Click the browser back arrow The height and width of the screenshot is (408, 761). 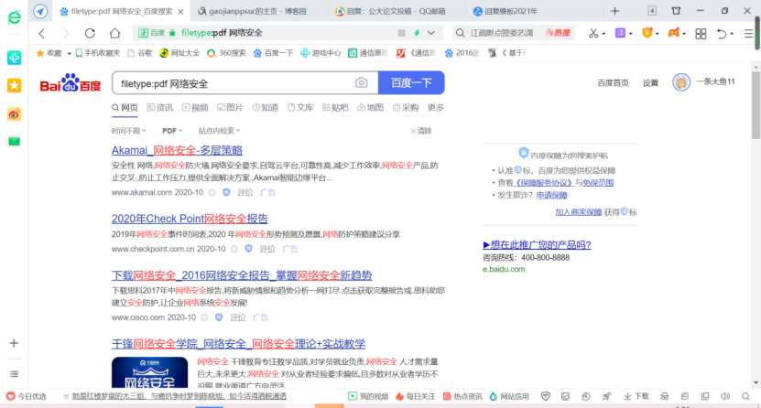pyautogui.click(x=42, y=33)
